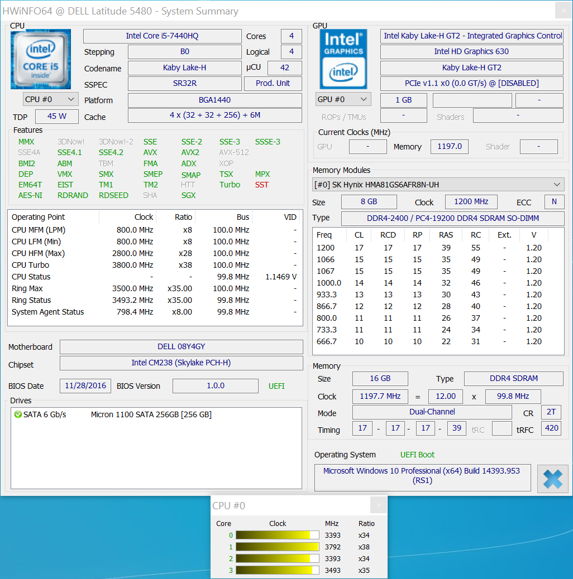The width and height of the screenshot is (573, 579).
Task: Click the memory clock 1197.7 MHz field
Action: click(x=380, y=396)
